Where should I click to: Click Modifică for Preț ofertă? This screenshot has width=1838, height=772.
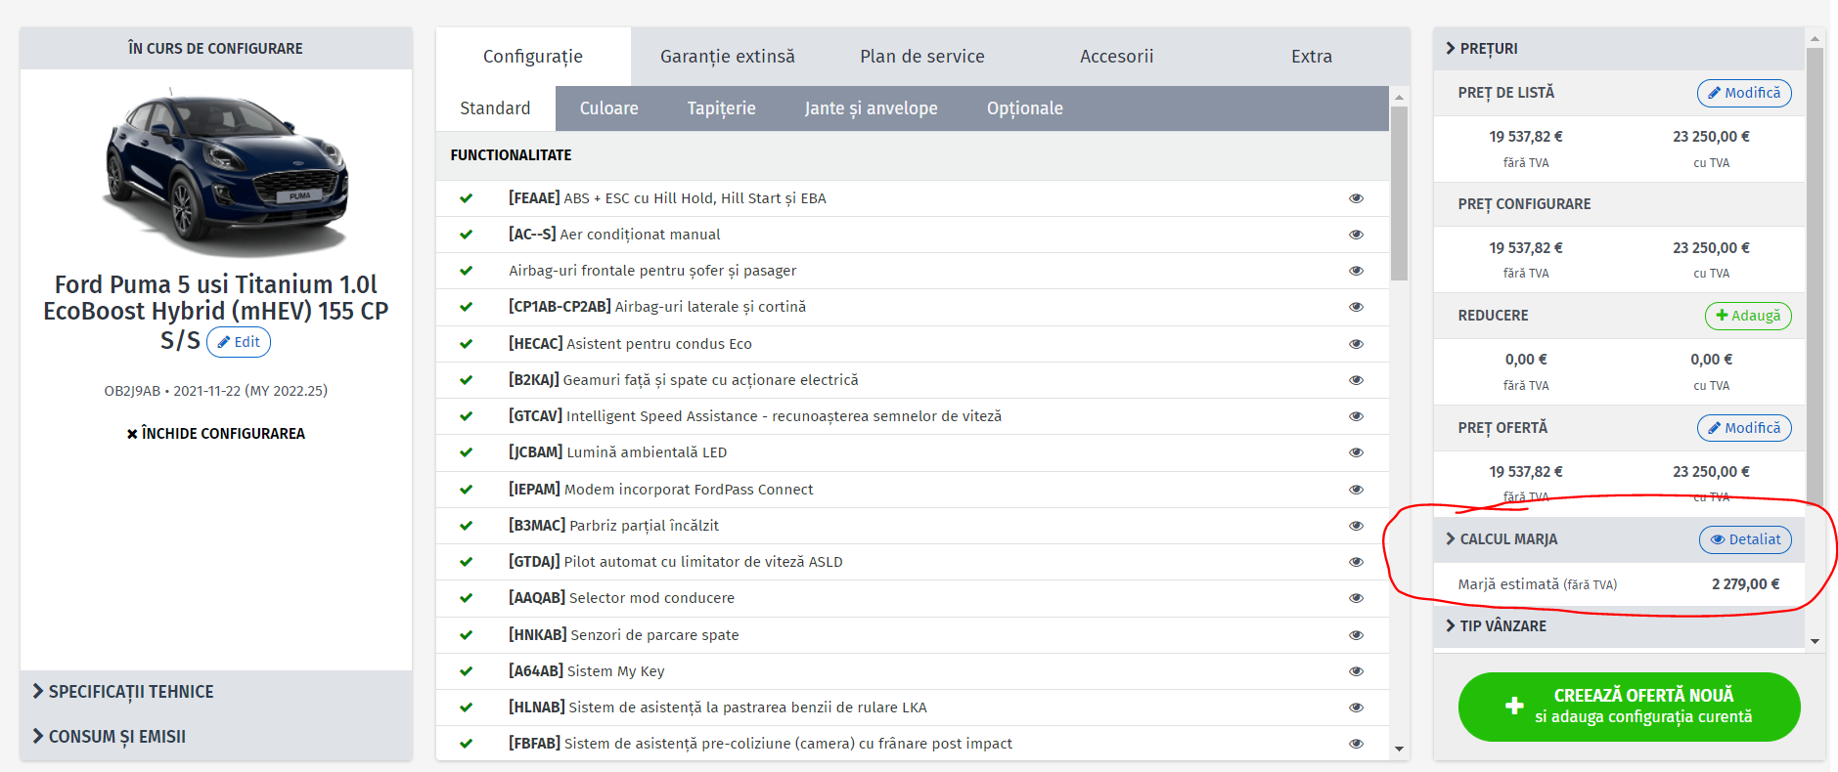1744,428
